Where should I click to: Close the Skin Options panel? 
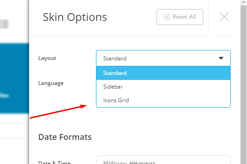point(224,17)
